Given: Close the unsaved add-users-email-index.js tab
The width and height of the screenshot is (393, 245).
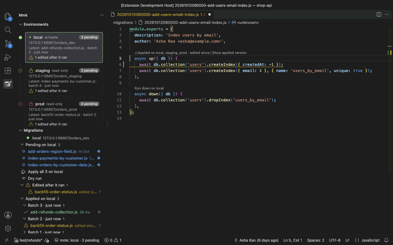Looking at the screenshot, I should (x=210, y=14).
